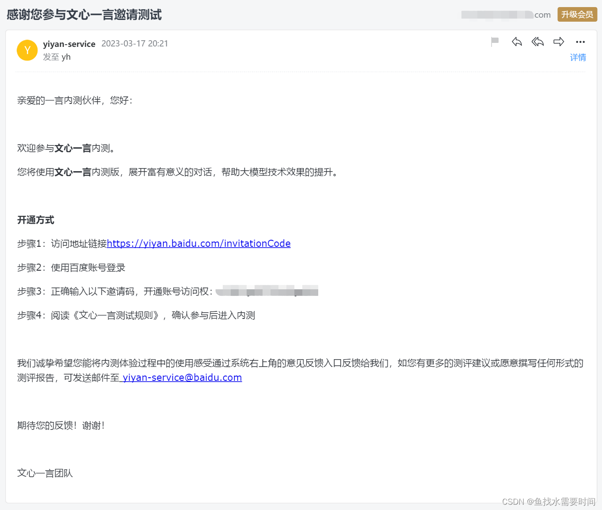Screen dimensions: 602x510
Task: Reply to the email with the reply arrow
Action: (x=517, y=42)
